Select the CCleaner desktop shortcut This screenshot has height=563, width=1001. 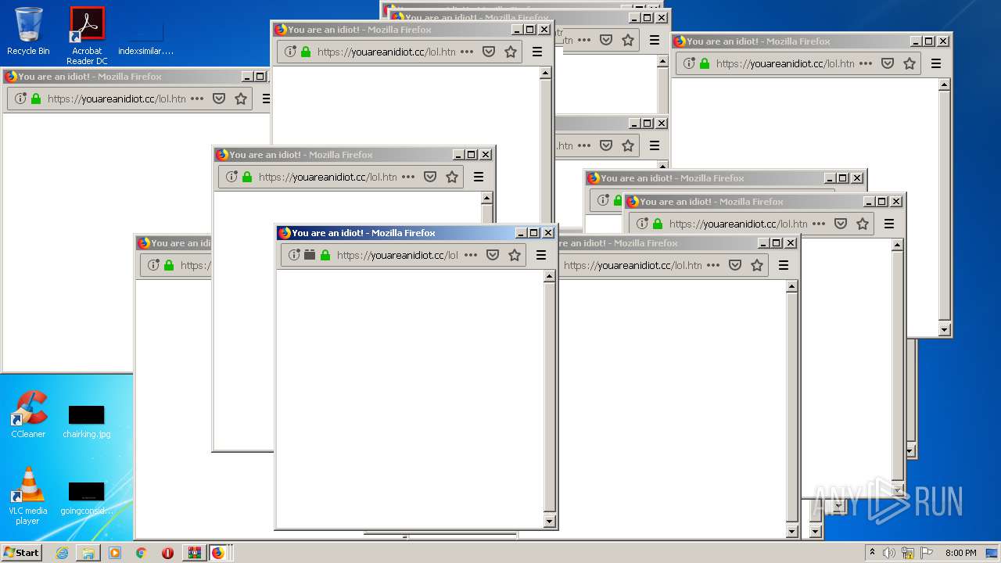pyautogui.click(x=28, y=415)
